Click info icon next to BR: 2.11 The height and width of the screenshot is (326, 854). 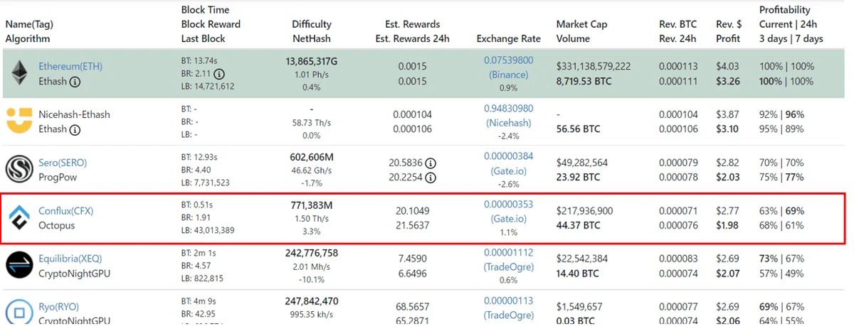[219, 74]
